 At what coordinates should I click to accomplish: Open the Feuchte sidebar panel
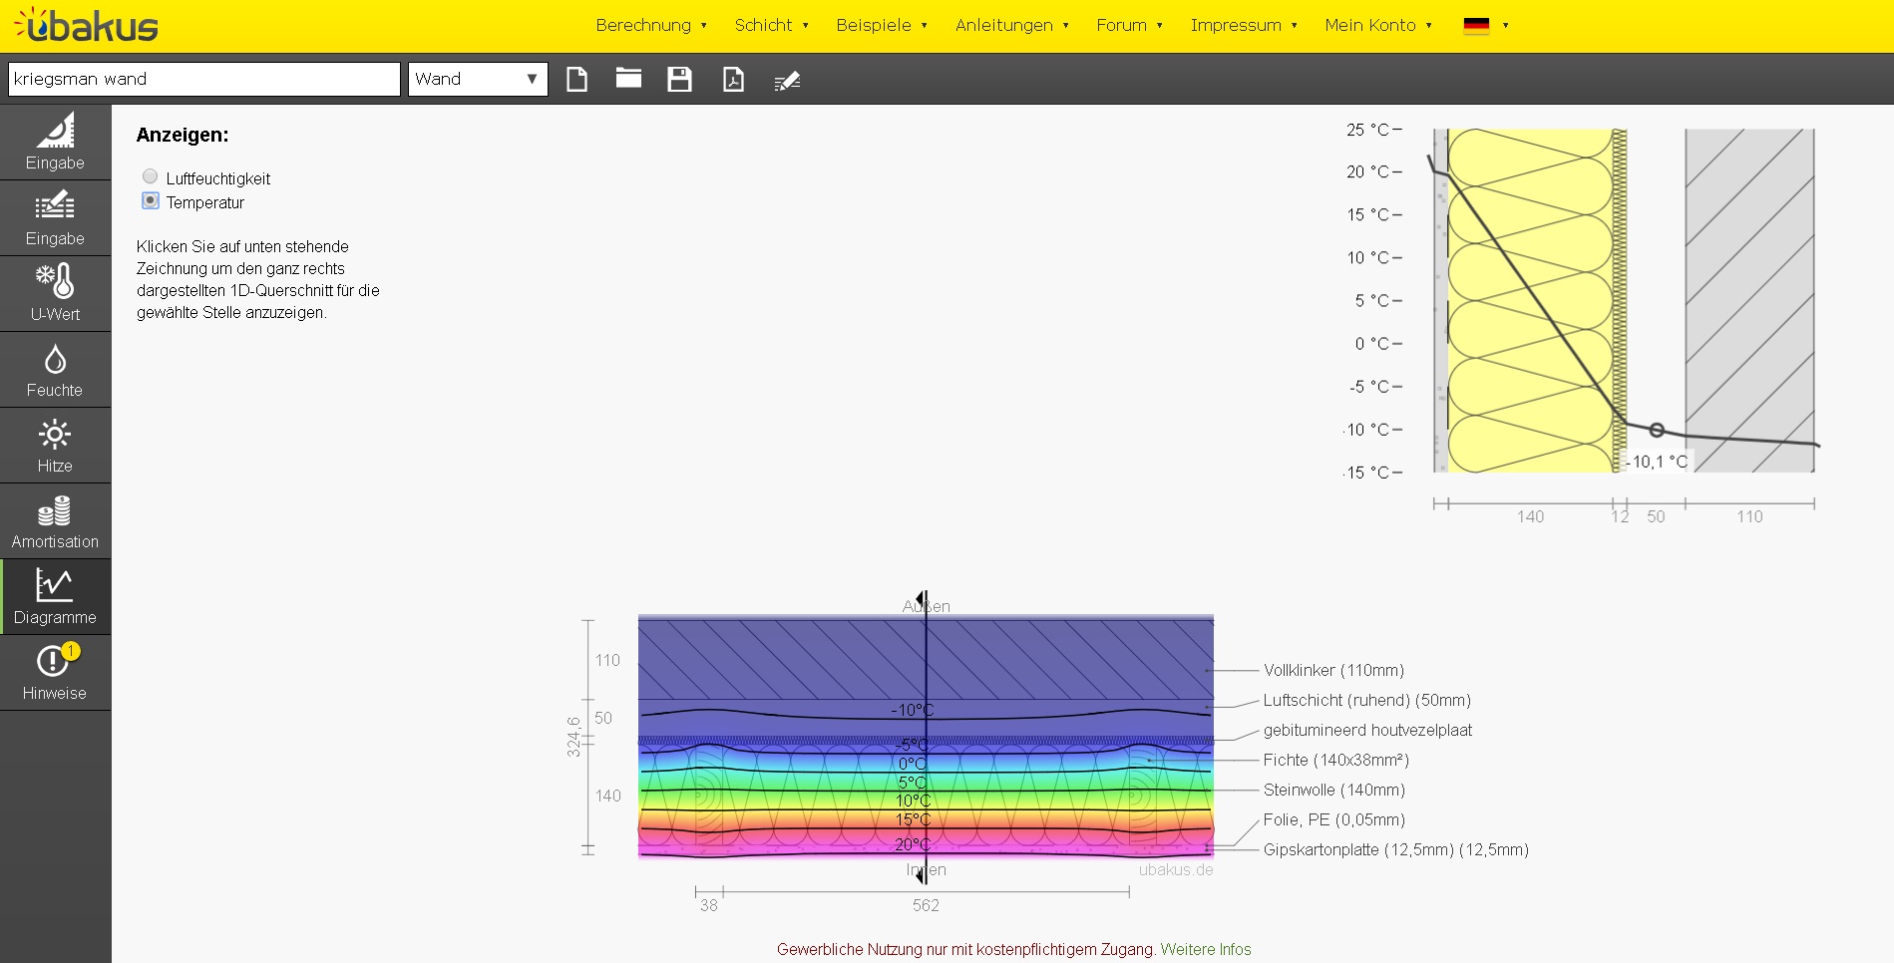click(55, 370)
